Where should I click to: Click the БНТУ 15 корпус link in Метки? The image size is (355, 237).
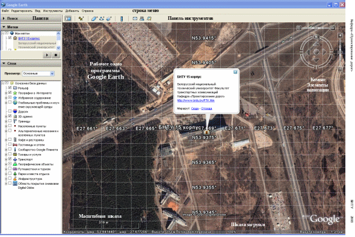click(29, 38)
